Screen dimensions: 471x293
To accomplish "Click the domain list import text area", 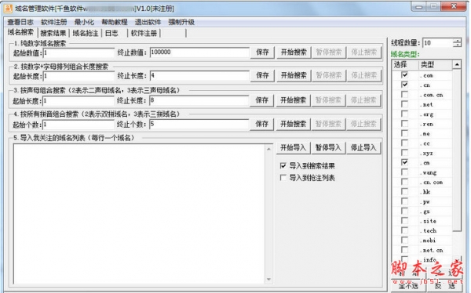I will click(x=140, y=214).
